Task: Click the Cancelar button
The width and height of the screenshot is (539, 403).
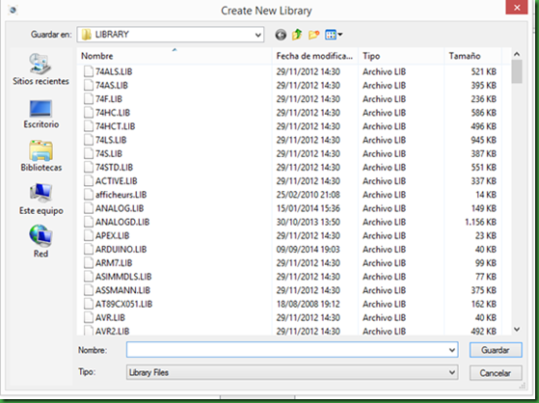Action: [496, 373]
